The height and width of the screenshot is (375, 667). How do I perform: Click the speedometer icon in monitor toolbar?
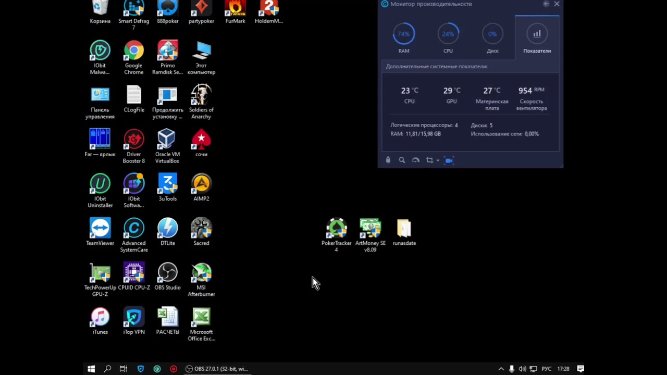[415, 160]
